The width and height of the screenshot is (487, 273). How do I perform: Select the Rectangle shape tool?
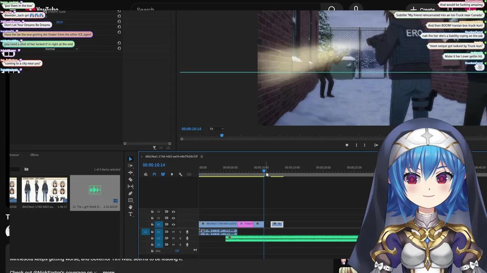click(x=130, y=200)
